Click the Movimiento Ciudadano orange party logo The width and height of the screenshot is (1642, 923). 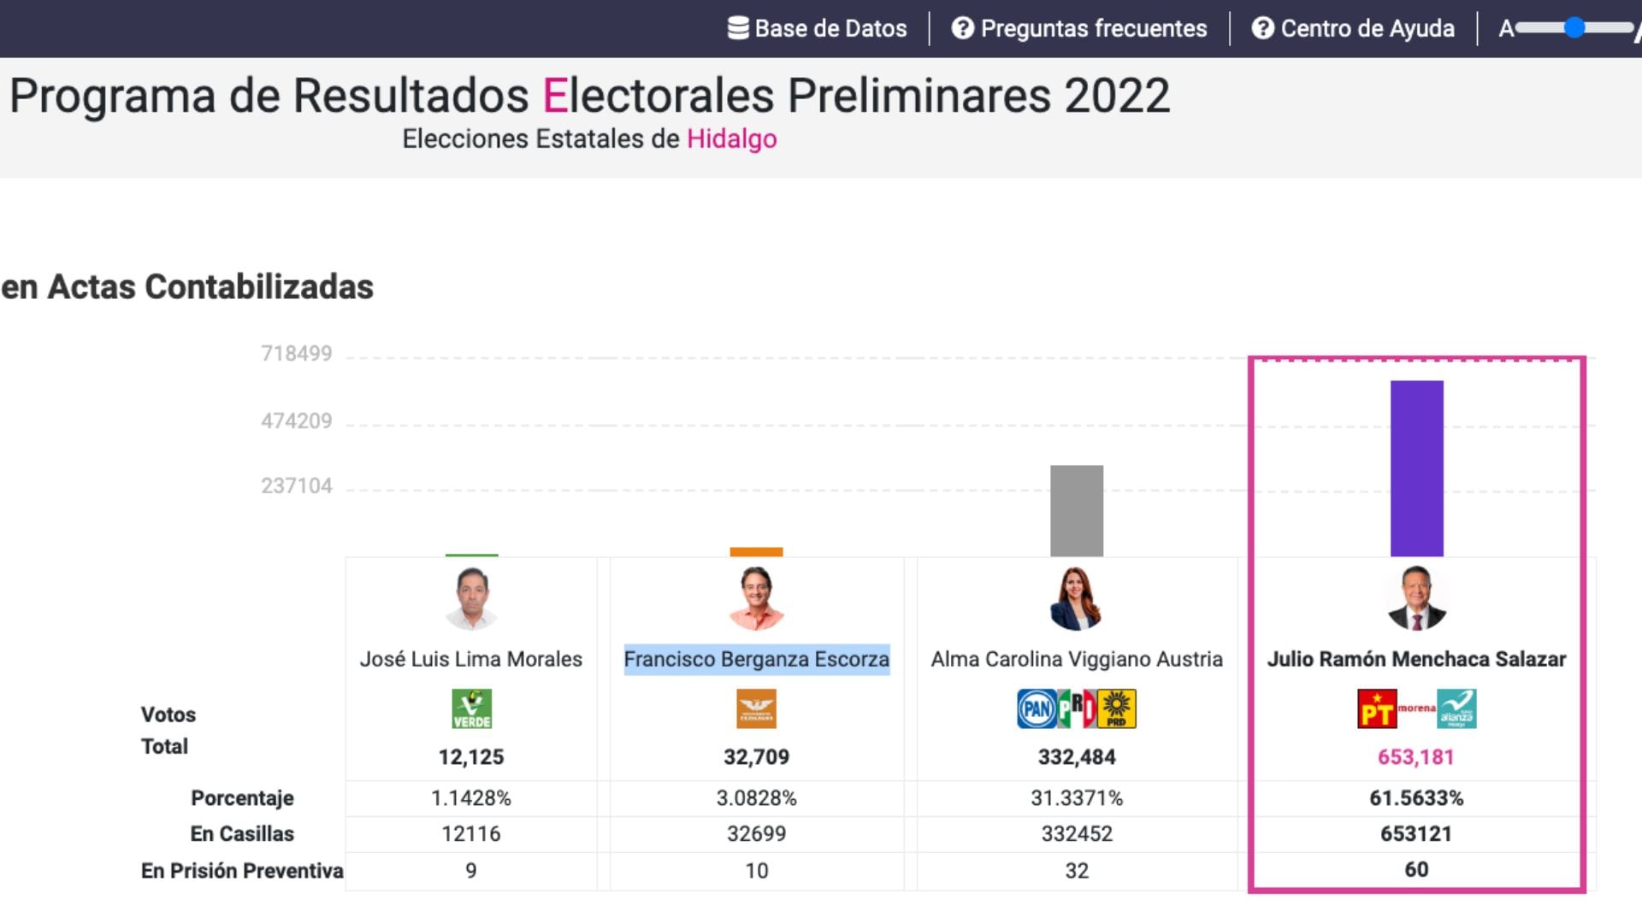(x=756, y=708)
